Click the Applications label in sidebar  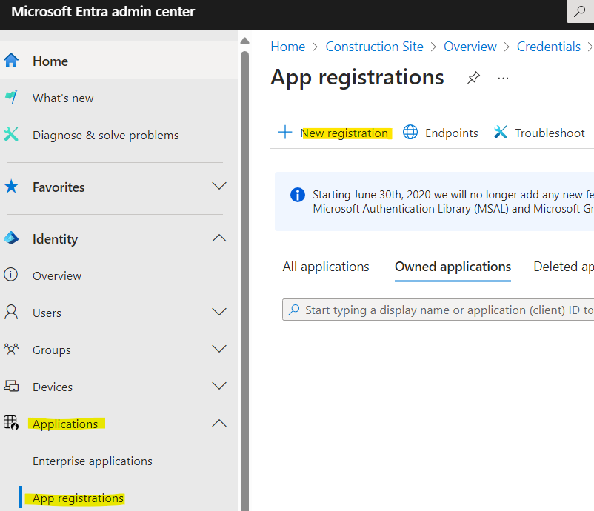pos(65,424)
